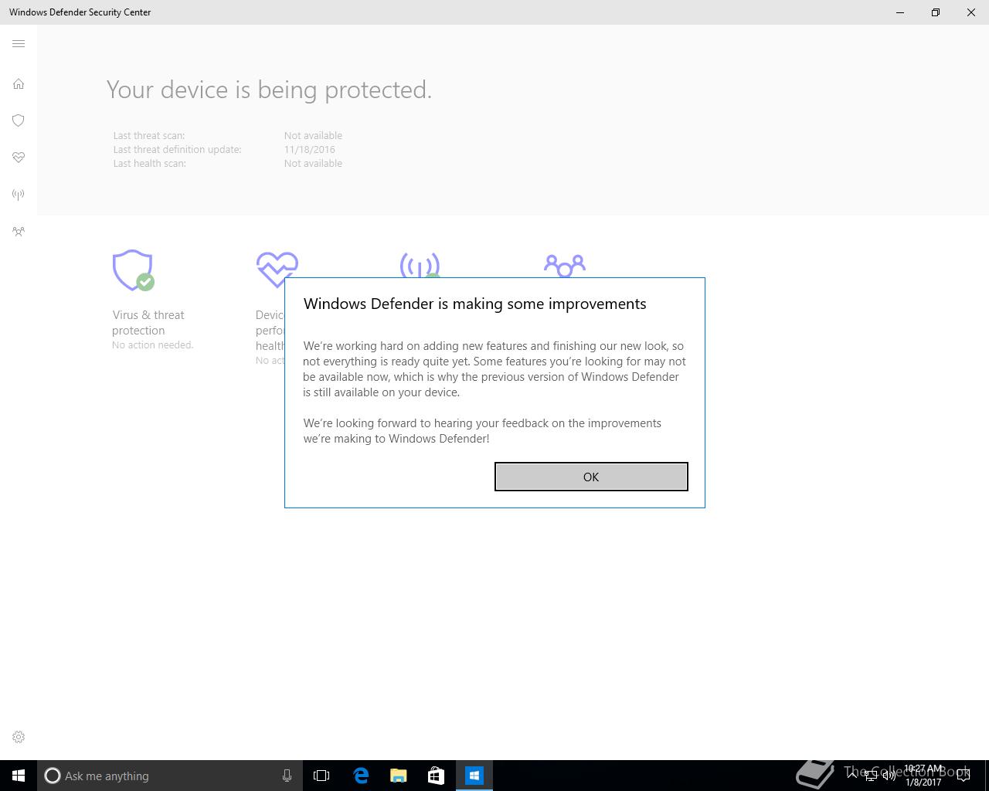Open the Store from the taskbar
The width and height of the screenshot is (989, 791).
[436, 776]
